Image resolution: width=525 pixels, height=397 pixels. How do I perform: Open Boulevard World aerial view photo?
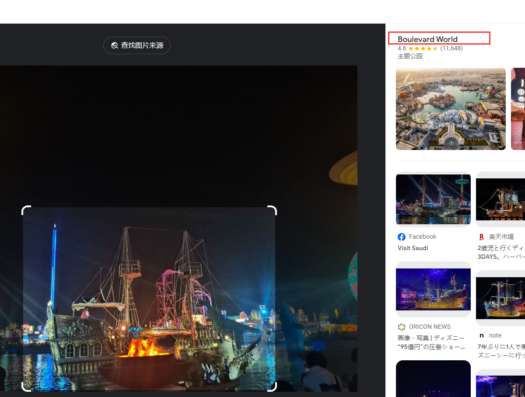point(451,109)
